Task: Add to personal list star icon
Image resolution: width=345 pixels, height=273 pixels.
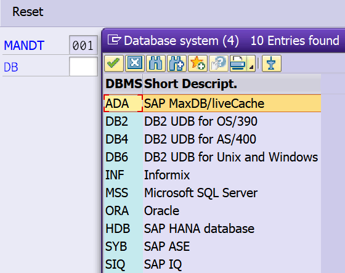Action: pos(197,63)
